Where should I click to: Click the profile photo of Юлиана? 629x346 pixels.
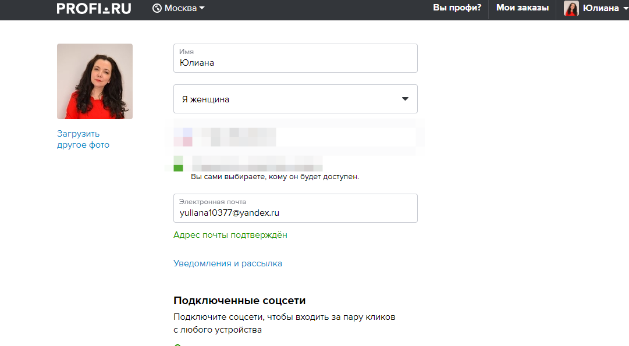(x=94, y=81)
